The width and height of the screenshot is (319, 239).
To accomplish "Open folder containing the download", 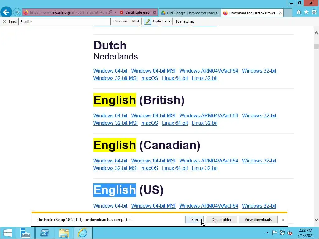I will click(221, 219).
